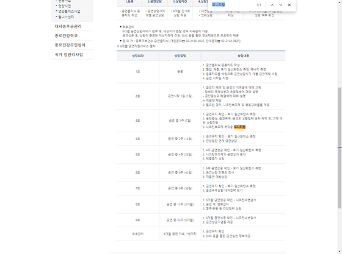Open the 영양사업 sidebar submenu link
This screenshot has height=254, width=342.
click(65, 6)
